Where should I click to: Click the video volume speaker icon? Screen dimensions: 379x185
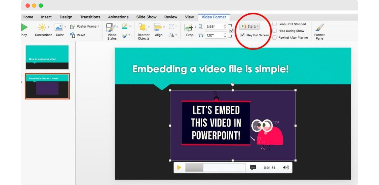pyautogui.click(x=286, y=168)
